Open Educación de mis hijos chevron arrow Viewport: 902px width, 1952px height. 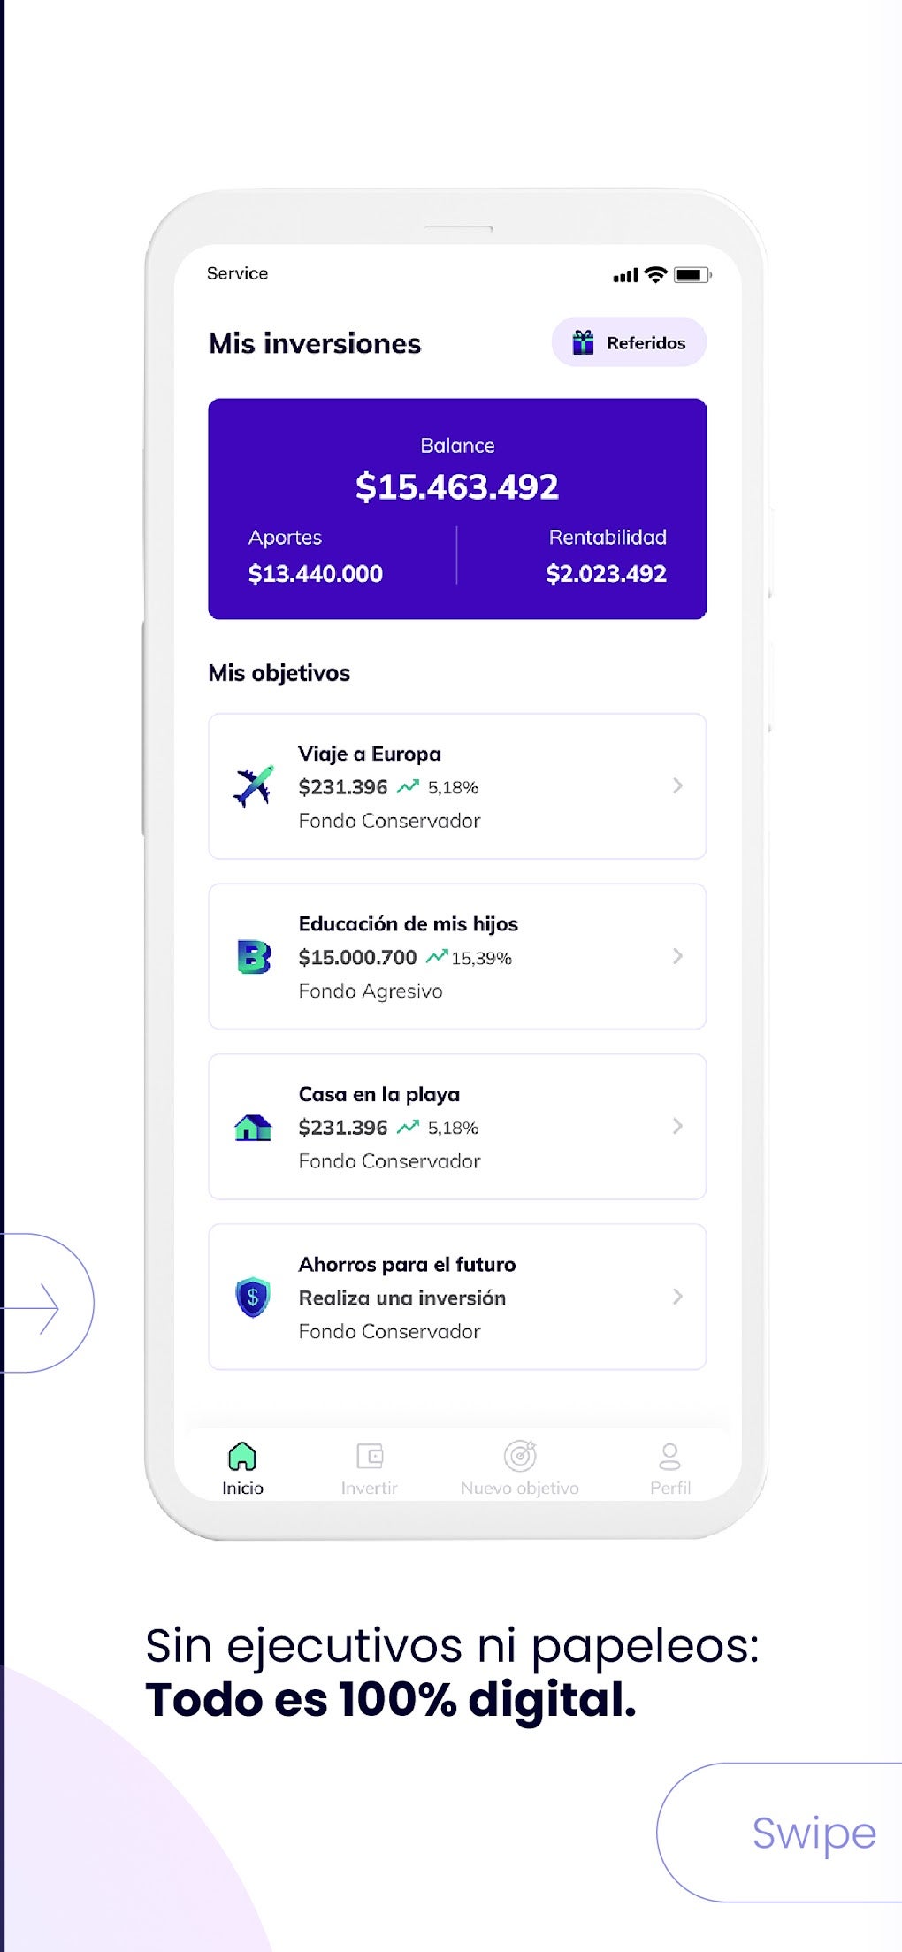pyautogui.click(x=677, y=956)
